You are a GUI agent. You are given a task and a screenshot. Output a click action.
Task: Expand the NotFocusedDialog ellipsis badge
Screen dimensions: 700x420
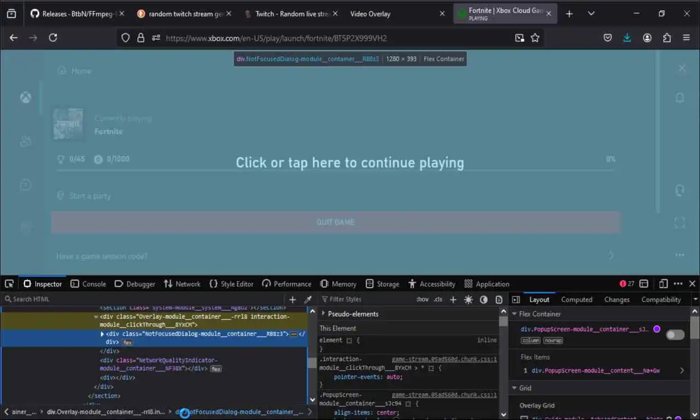[294, 334]
